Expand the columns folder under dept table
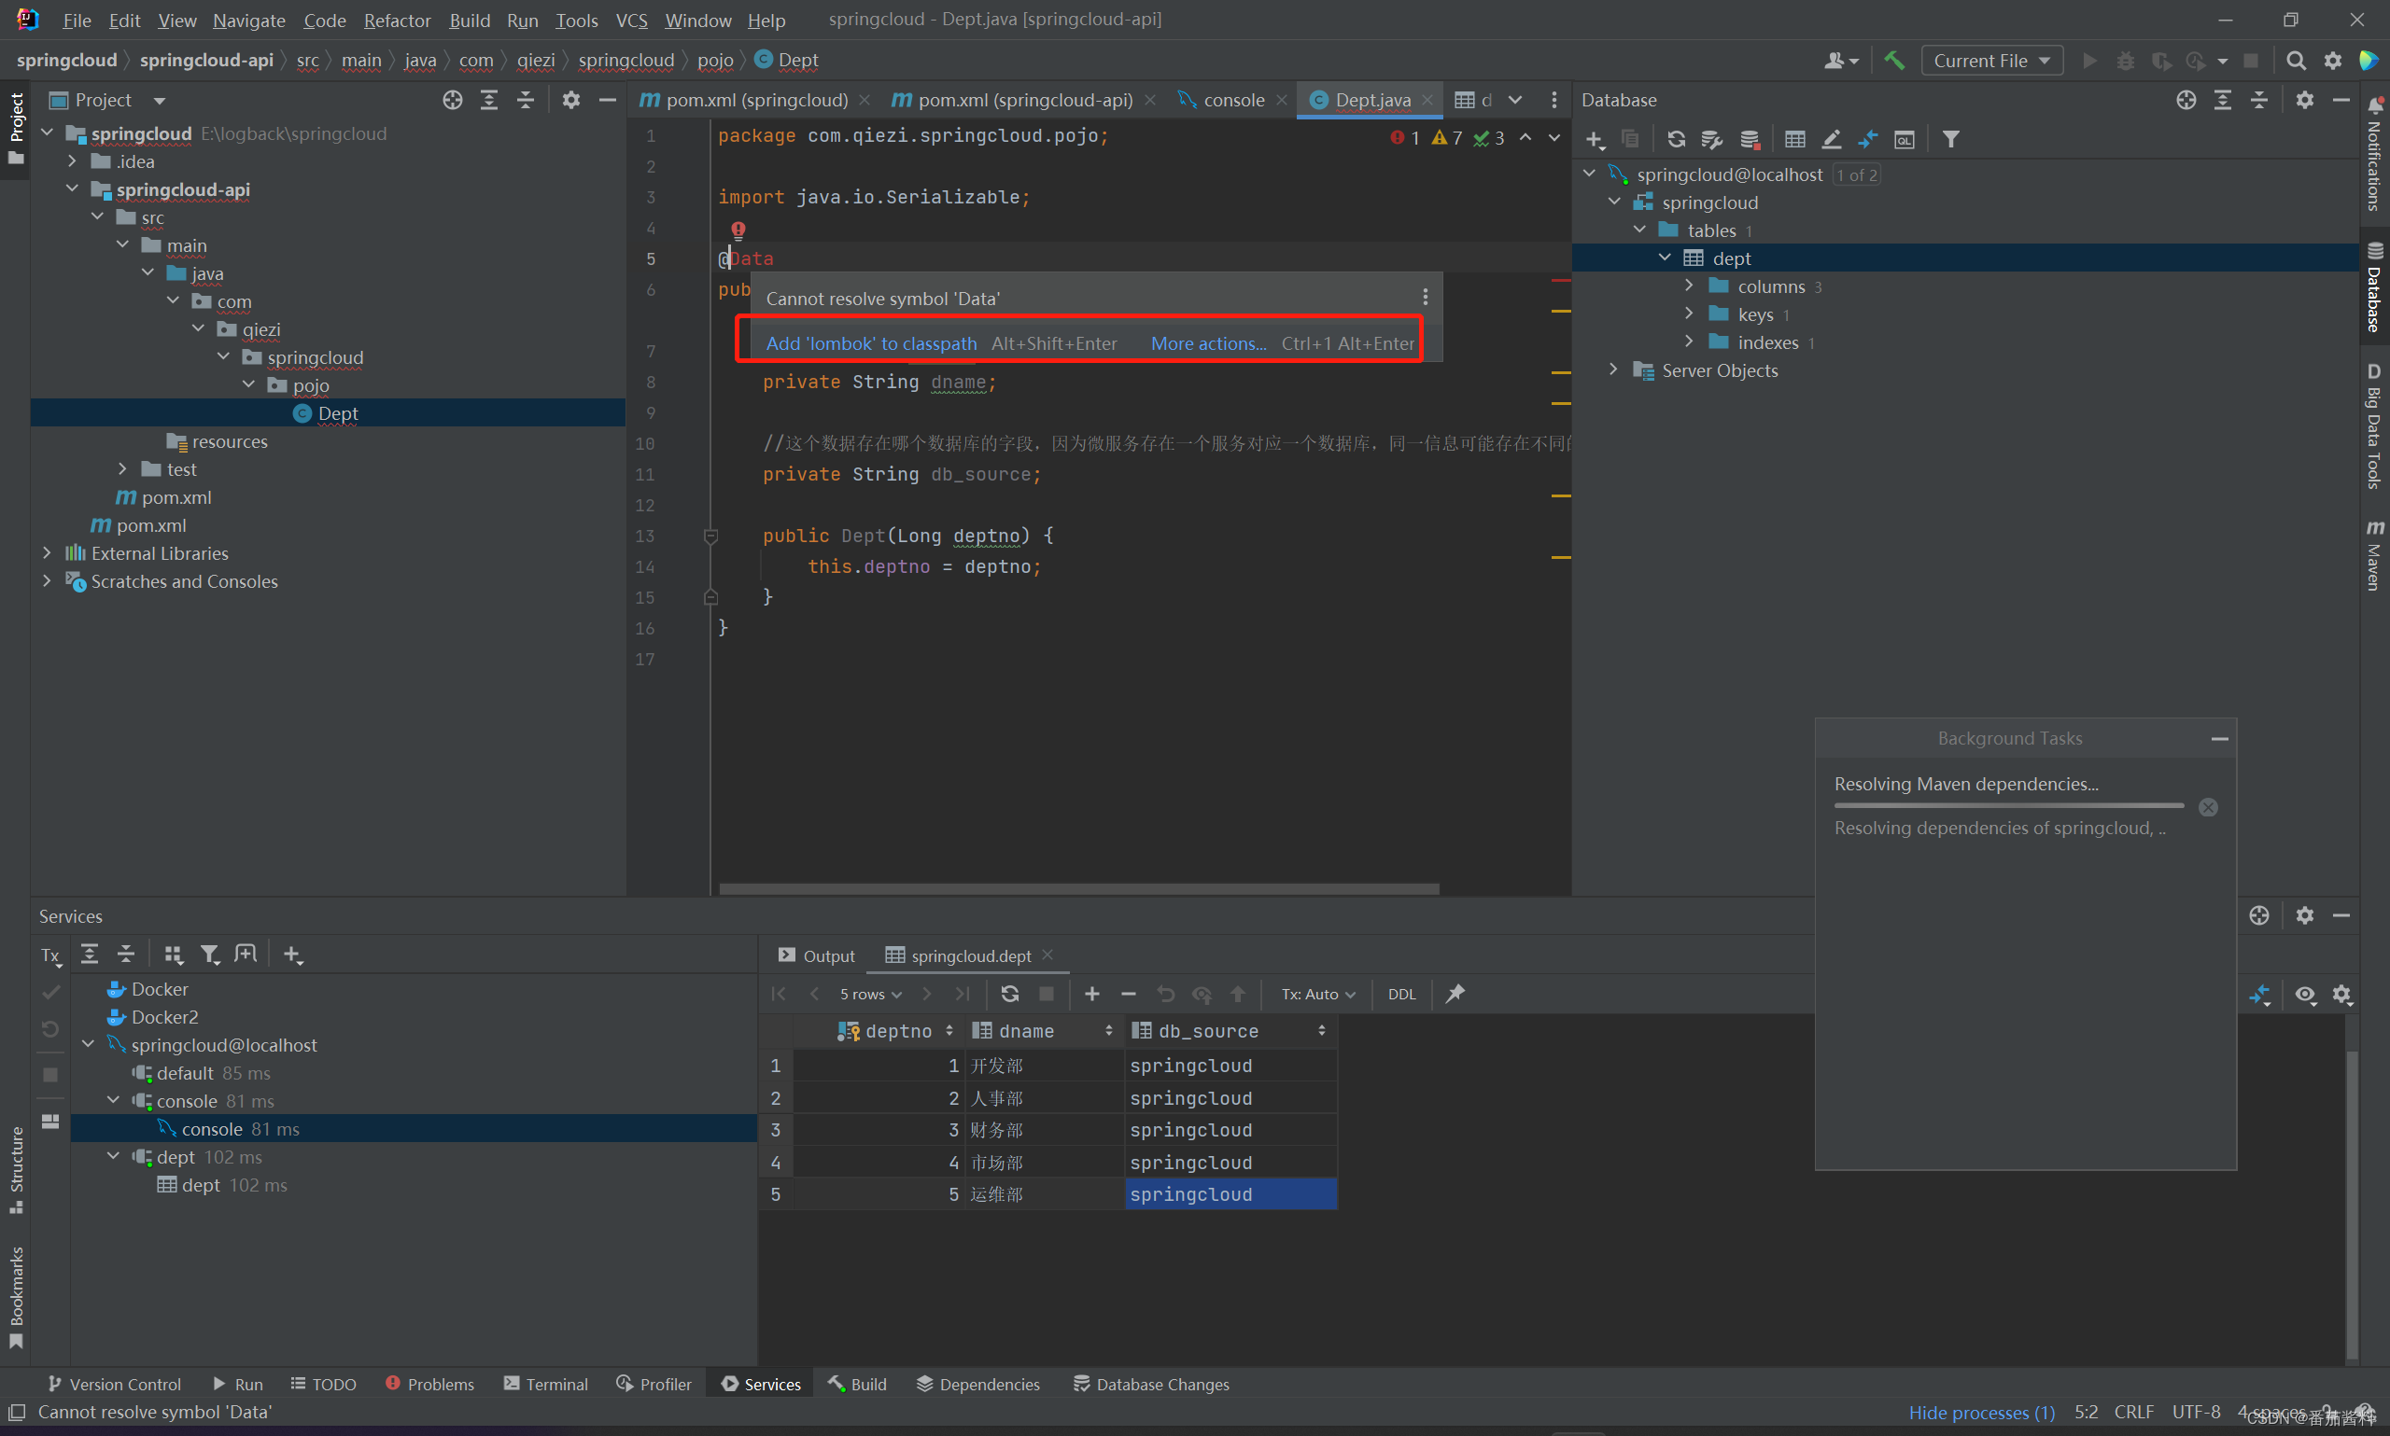 pyautogui.click(x=1689, y=286)
